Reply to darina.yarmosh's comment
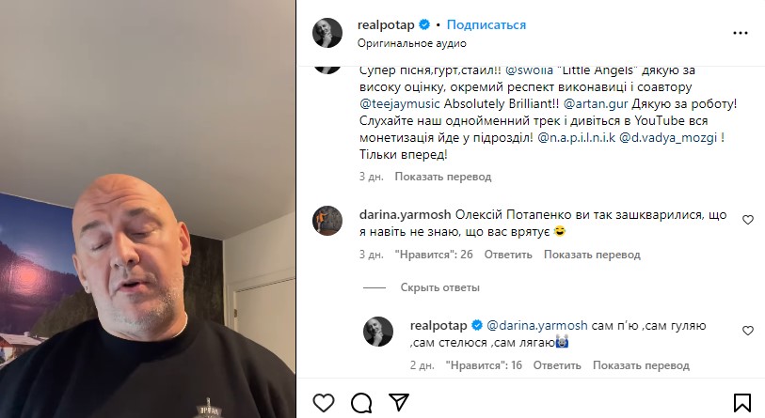 (508, 255)
